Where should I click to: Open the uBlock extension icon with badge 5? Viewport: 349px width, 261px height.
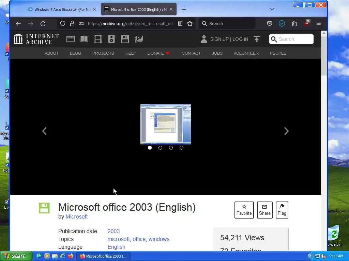pyautogui.click(x=307, y=23)
